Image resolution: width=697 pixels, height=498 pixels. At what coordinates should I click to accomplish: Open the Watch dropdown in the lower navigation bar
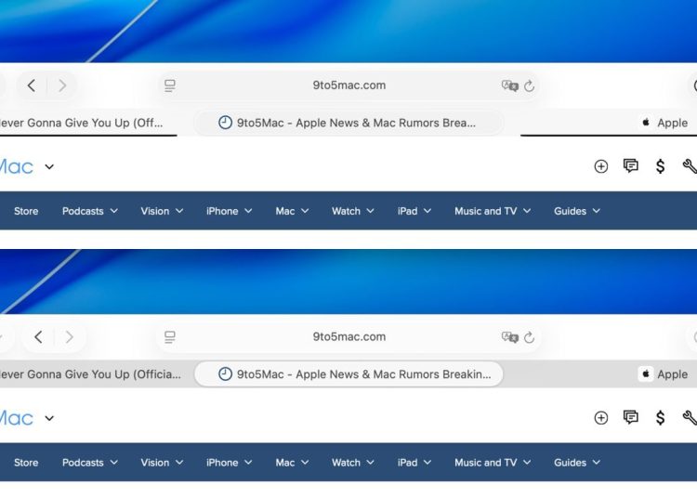click(x=352, y=463)
